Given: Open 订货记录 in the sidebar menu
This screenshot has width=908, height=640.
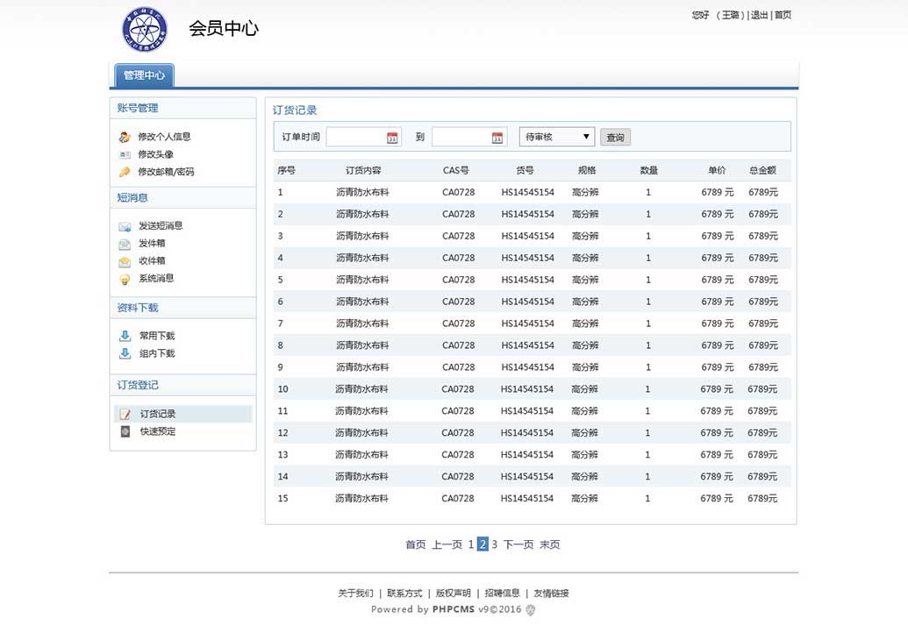Looking at the screenshot, I should click(x=158, y=414).
